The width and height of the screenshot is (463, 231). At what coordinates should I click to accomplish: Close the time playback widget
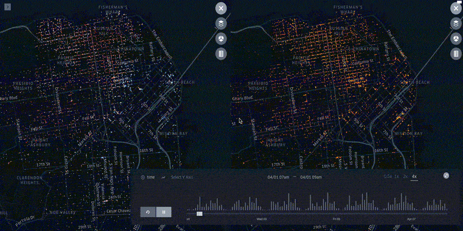point(446,176)
